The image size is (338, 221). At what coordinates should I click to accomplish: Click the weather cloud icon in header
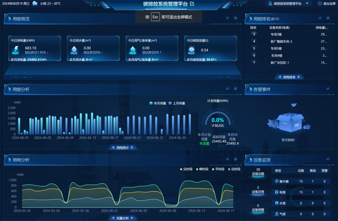click(35, 4)
